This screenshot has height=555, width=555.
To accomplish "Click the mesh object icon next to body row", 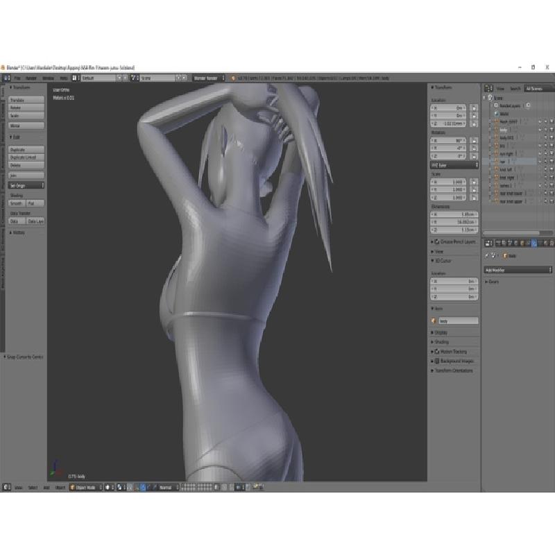I will (496, 130).
